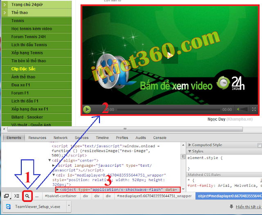Image resolution: width=262 pixels, height=215 pixels.
Task: Click the highlighted object#mediaplayer breadcrumb
Action: click(229, 196)
